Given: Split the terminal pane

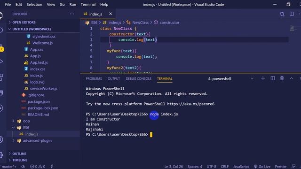Looking at the screenshot, I should pos(273,78).
